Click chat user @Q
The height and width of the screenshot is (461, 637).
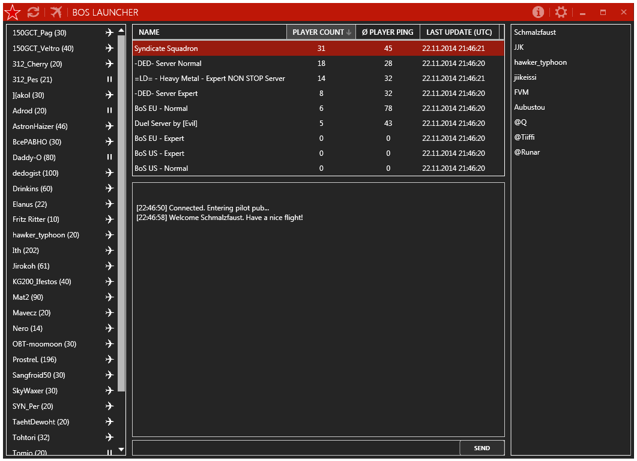click(x=521, y=122)
